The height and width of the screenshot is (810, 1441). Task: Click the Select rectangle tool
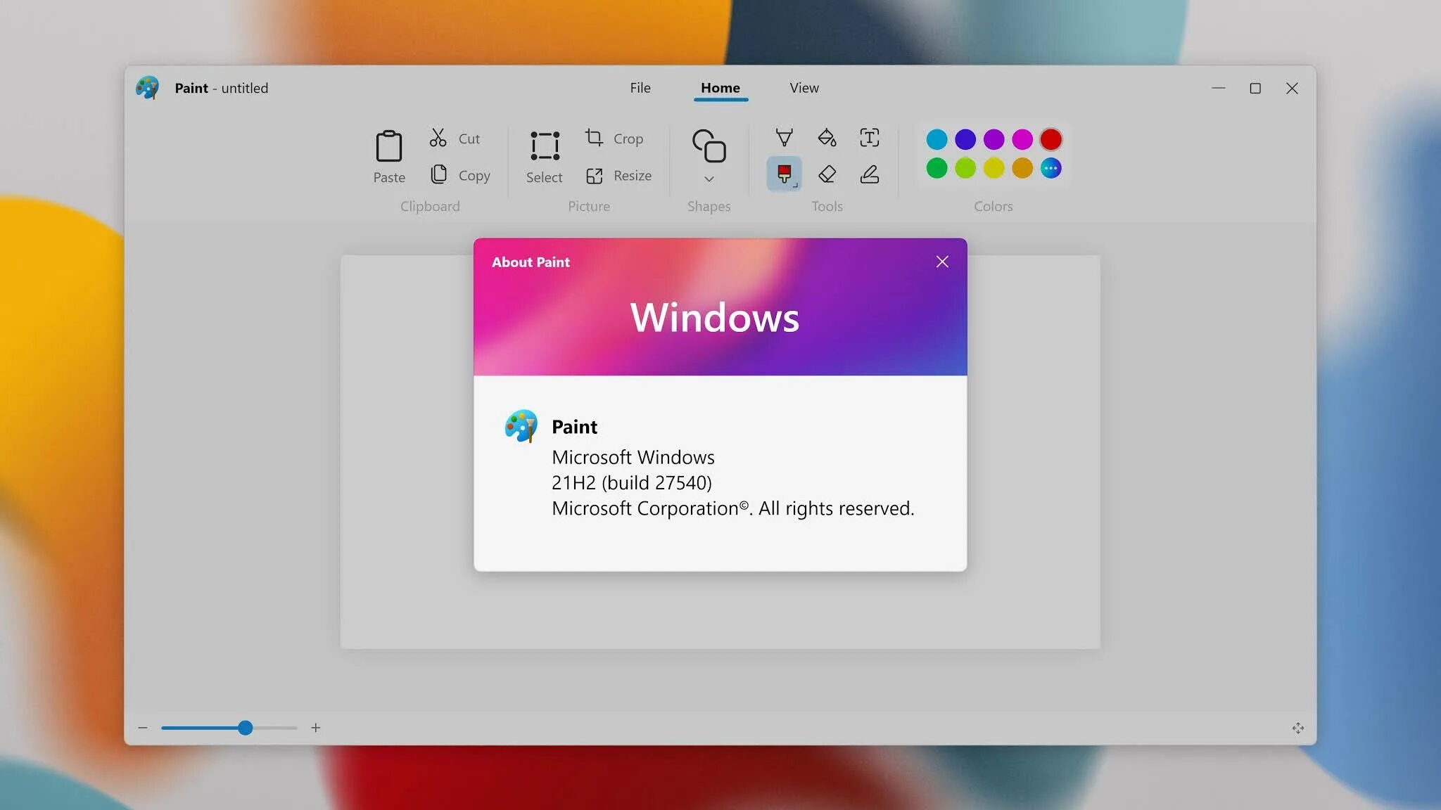pyautogui.click(x=545, y=147)
